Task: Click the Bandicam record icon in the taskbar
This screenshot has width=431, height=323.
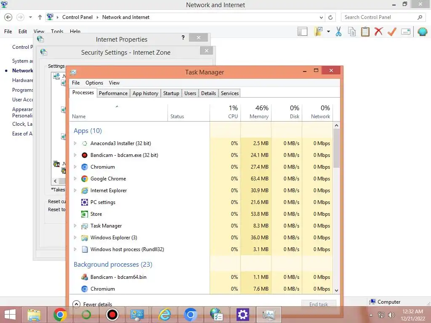Action: tap(112, 315)
